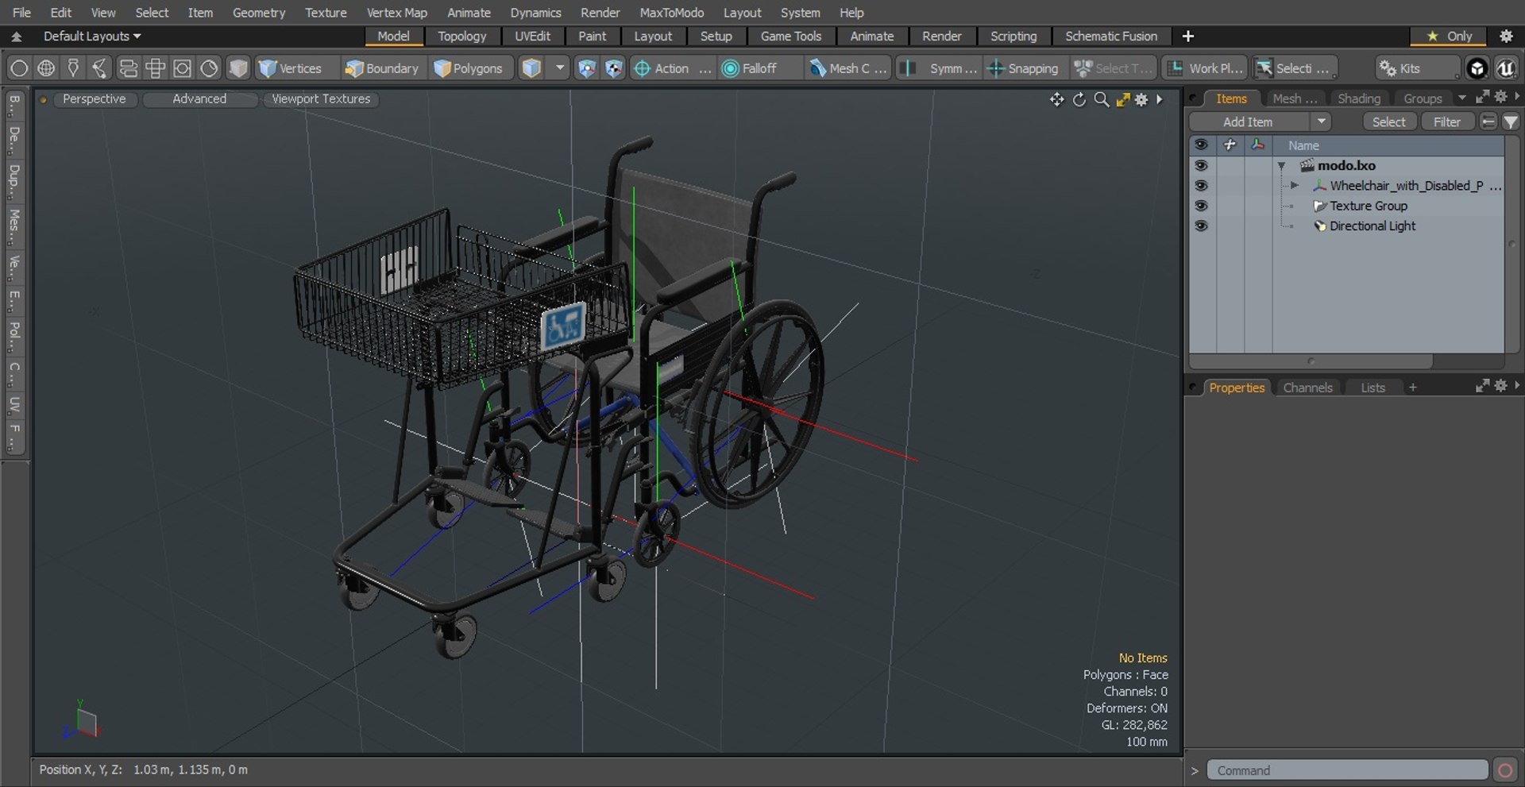Click the viewport right arrow expander
The height and width of the screenshot is (787, 1525).
tap(1160, 99)
